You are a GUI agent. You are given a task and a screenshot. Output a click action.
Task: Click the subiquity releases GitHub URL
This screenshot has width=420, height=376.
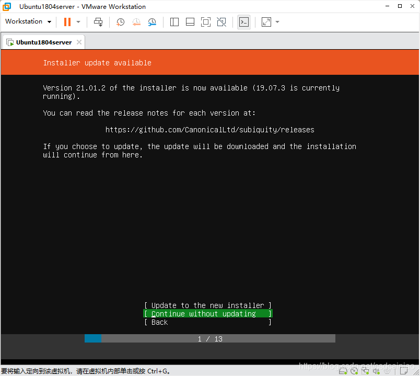209,130
